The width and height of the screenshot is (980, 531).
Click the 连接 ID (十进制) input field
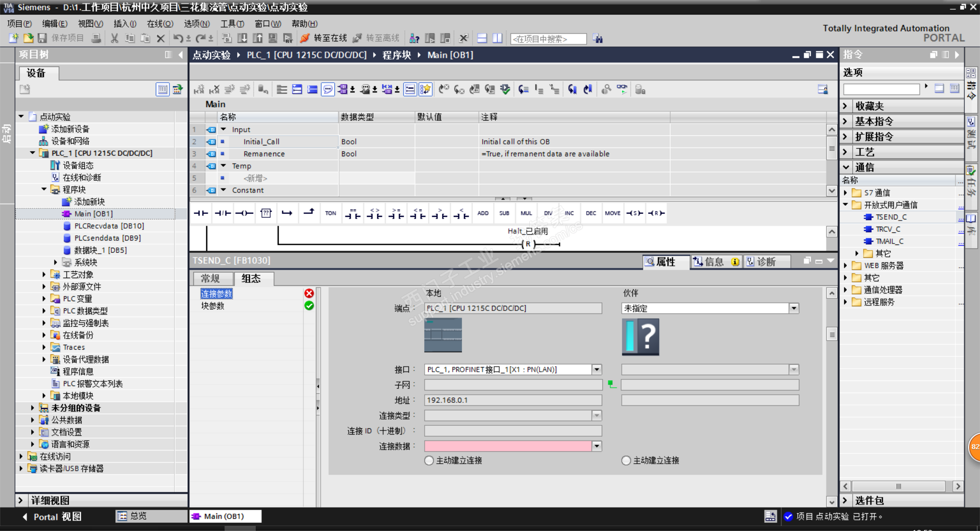point(513,431)
